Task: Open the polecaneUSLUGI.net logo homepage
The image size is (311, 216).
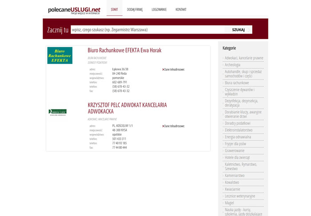Action: click(74, 10)
